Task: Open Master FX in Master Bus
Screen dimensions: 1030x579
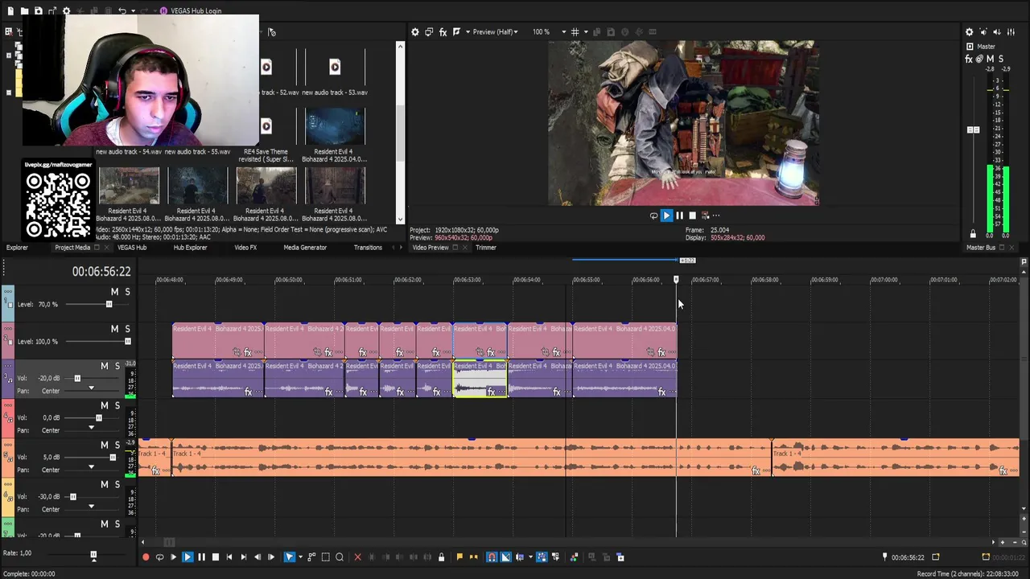Action: tap(970, 59)
